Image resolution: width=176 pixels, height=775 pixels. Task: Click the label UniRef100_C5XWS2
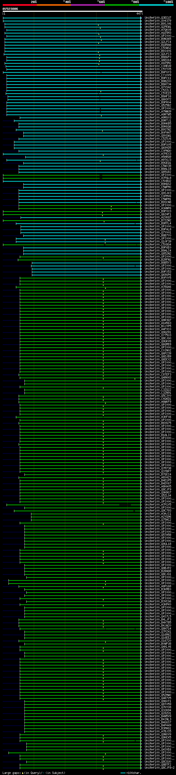tap(158, 48)
